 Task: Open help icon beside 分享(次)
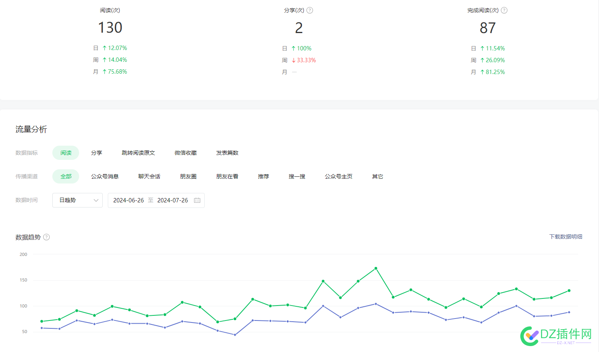tap(310, 10)
